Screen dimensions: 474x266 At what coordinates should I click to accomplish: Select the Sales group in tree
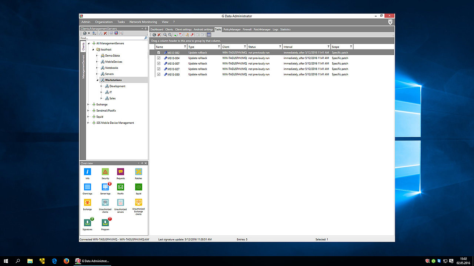112,98
